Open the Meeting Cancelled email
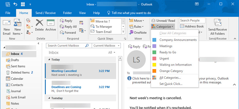The height and width of the screenshot is (109, 239). click(80, 71)
